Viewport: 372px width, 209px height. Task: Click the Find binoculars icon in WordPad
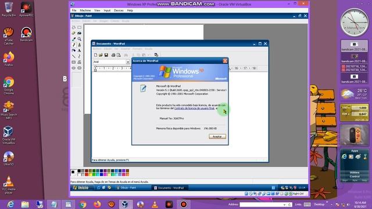126,55
